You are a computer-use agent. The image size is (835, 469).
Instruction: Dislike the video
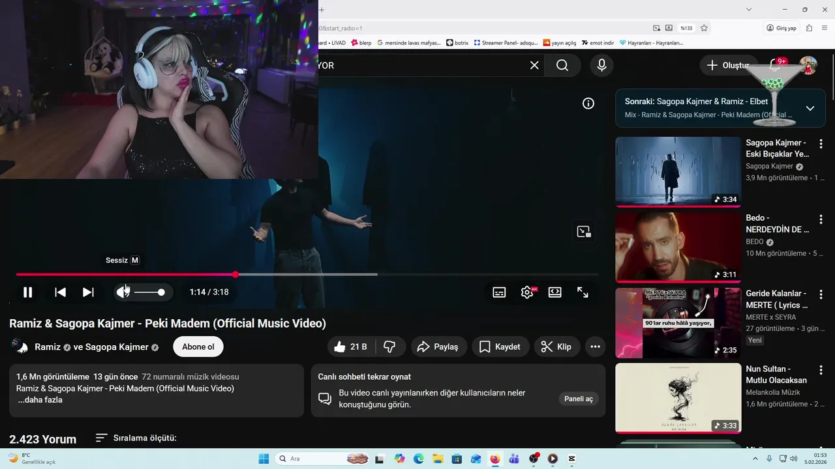click(x=390, y=347)
